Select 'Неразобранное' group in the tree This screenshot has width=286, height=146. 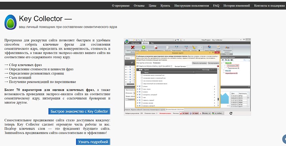click(231, 73)
